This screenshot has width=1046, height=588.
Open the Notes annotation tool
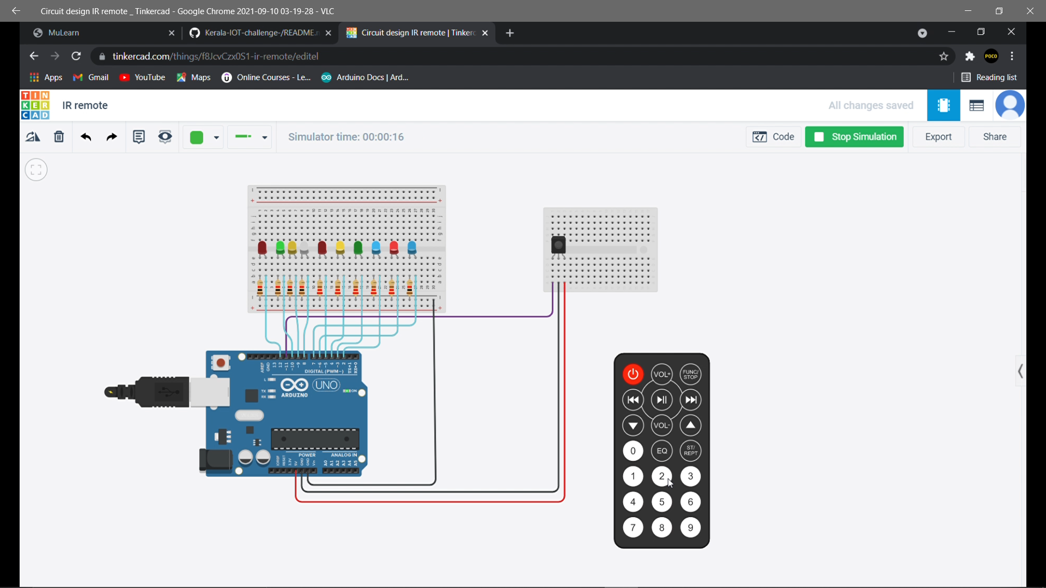point(139,137)
